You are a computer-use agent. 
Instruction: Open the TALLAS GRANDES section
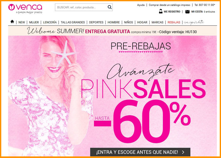(x=73, y=22)
